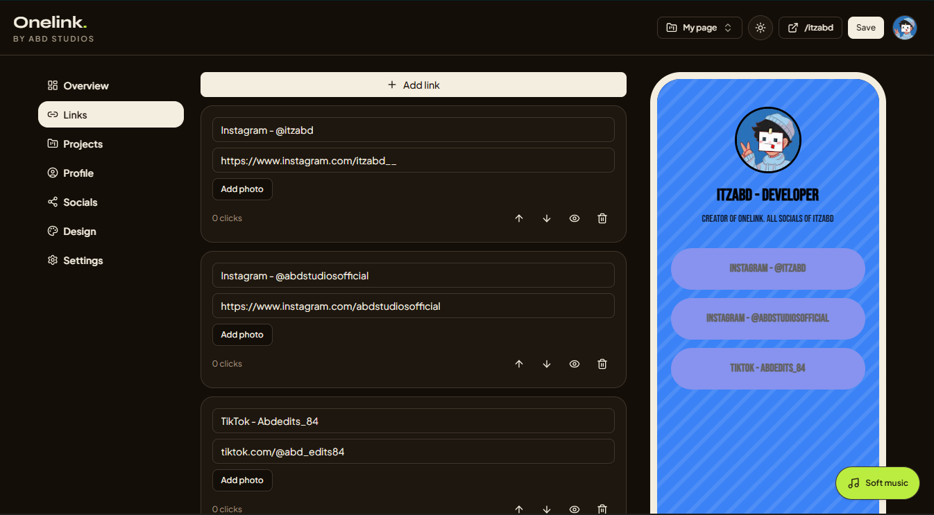Open the Design section
The image size is (934, 515).
click(111, 232)
